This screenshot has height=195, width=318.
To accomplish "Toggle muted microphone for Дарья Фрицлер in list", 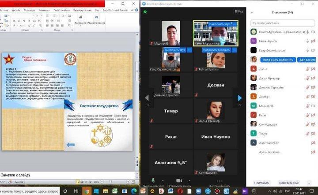I will click(307, 78).
